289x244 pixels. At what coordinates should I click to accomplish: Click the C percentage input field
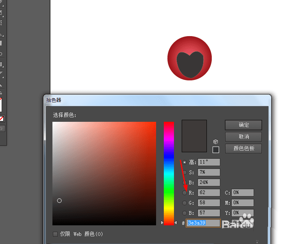click(243, 192)
